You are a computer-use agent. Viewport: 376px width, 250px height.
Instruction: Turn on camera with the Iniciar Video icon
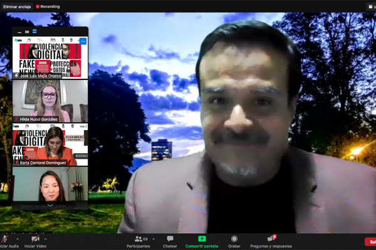[36, 239]
